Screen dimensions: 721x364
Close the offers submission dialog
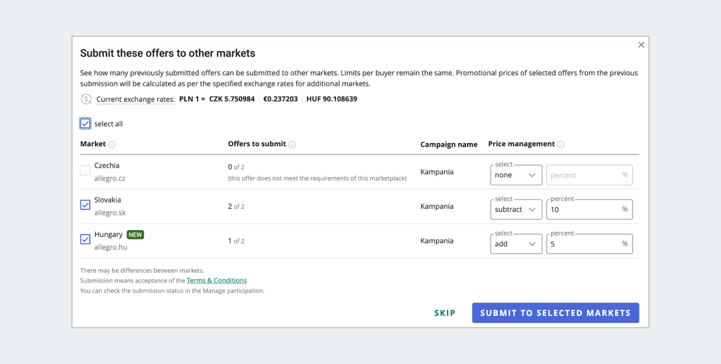(x=641, y=44)
